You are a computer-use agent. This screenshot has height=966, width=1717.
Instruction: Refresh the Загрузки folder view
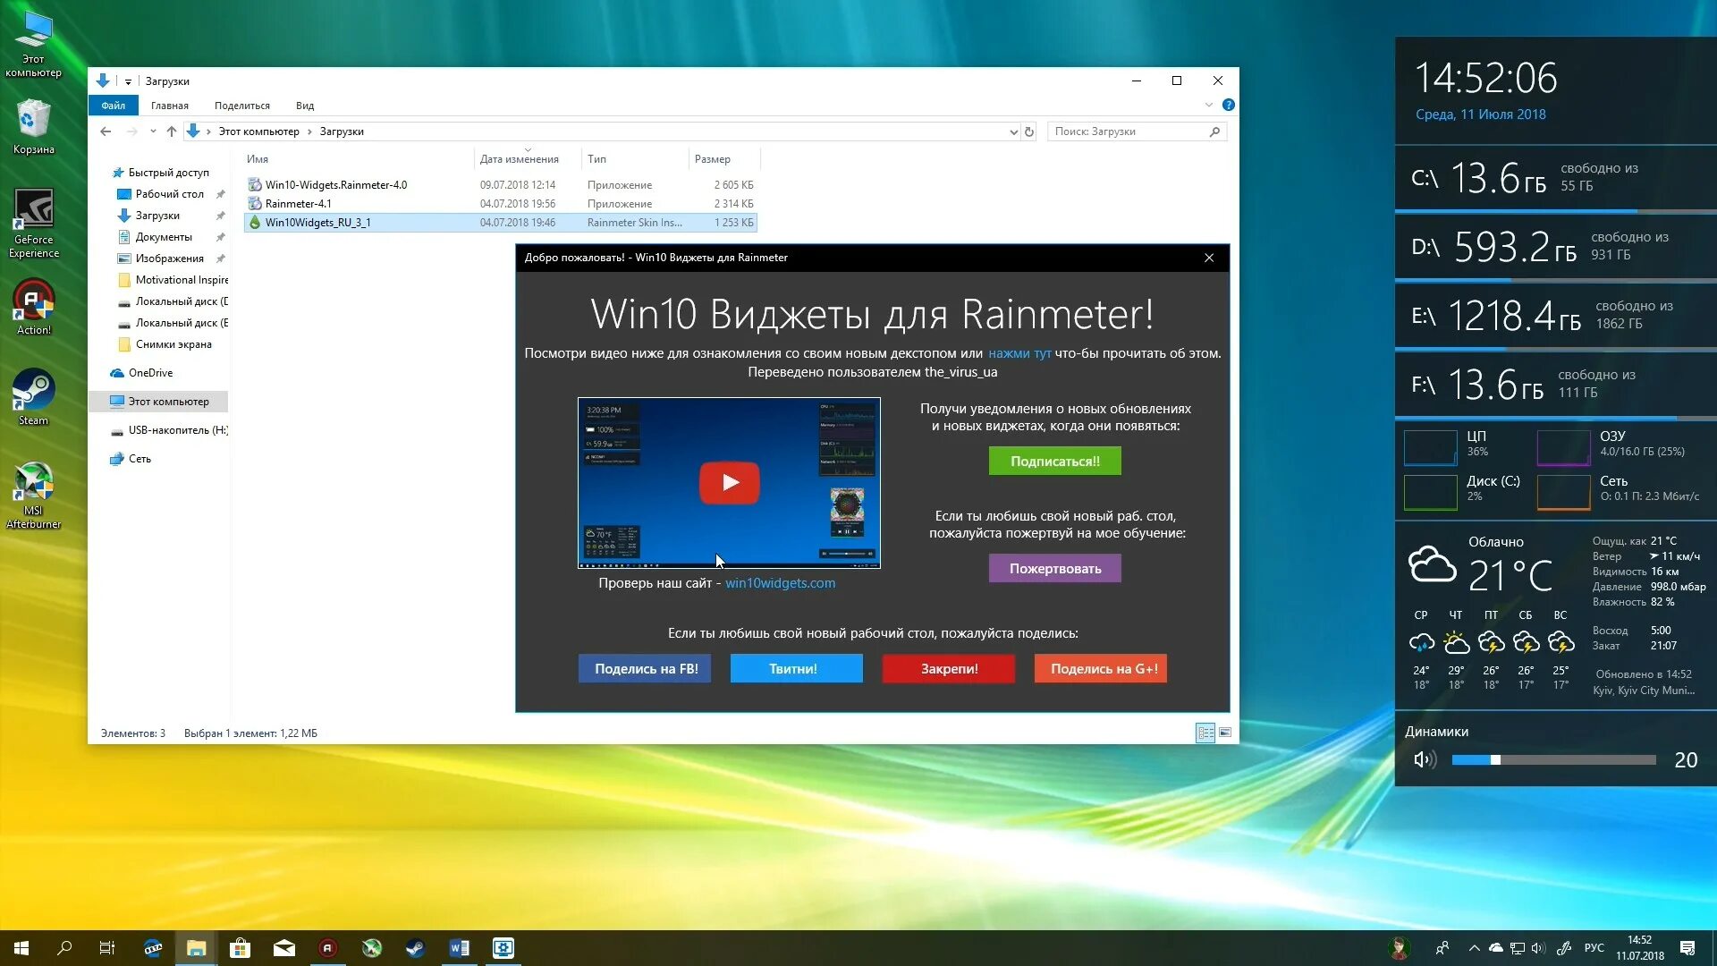click(x=1029, y=131)
